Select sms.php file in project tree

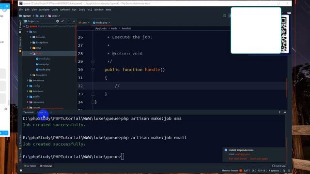click(42, 64)
